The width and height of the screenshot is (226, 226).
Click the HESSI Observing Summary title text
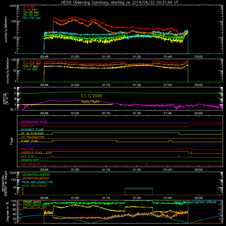(x=120, y=3)
